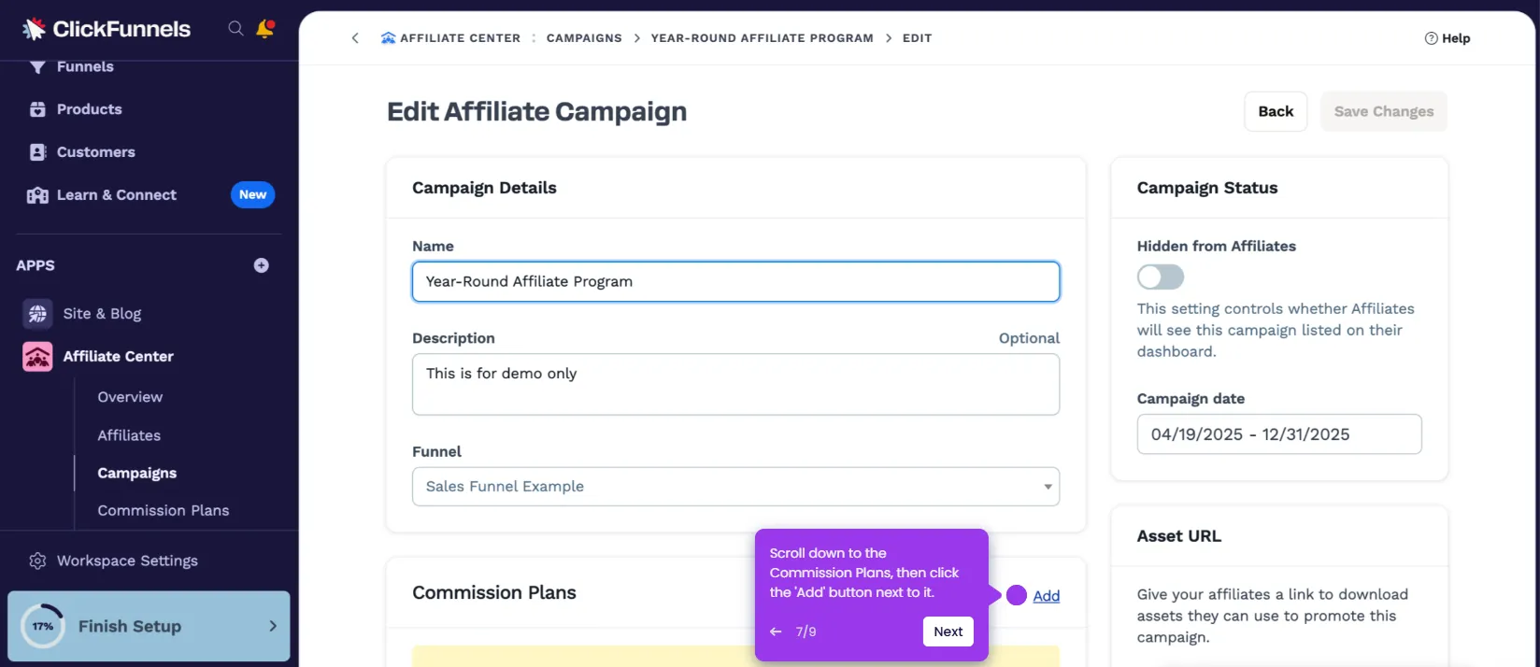The width and height of the screenshot is (1540, 667).
Task: Click the Site & Blog globe icon
Action: [37, 314]
